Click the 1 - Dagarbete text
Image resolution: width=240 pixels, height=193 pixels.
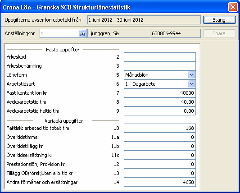pyautogui.click(x=140, y=84)
